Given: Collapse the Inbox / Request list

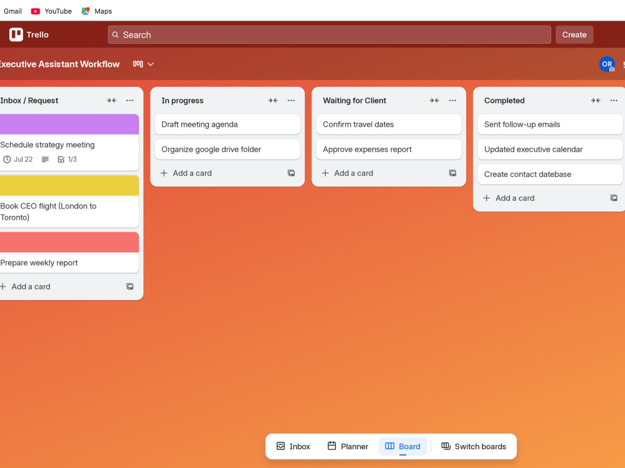Looking at the screenshot, I should (112, 100).
